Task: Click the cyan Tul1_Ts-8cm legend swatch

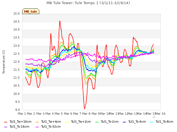Action: 152,122
